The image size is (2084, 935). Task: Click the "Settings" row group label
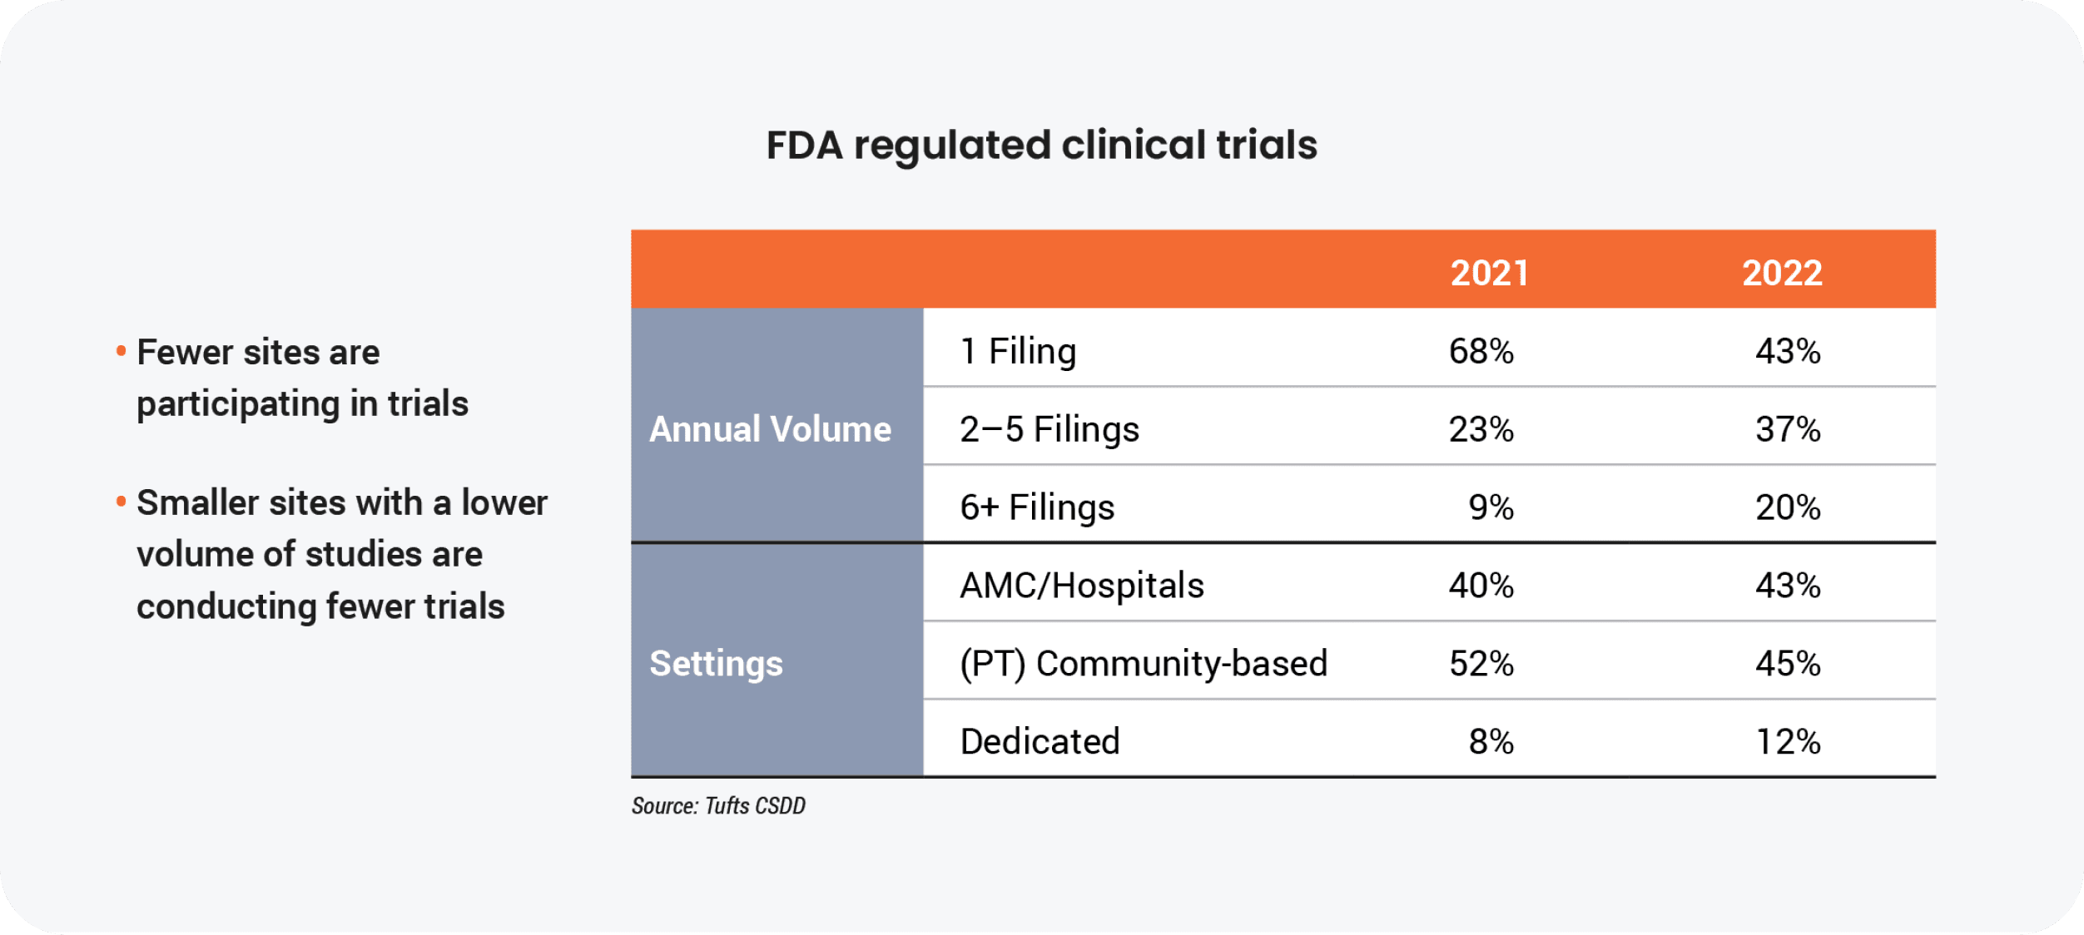[716, 664]
